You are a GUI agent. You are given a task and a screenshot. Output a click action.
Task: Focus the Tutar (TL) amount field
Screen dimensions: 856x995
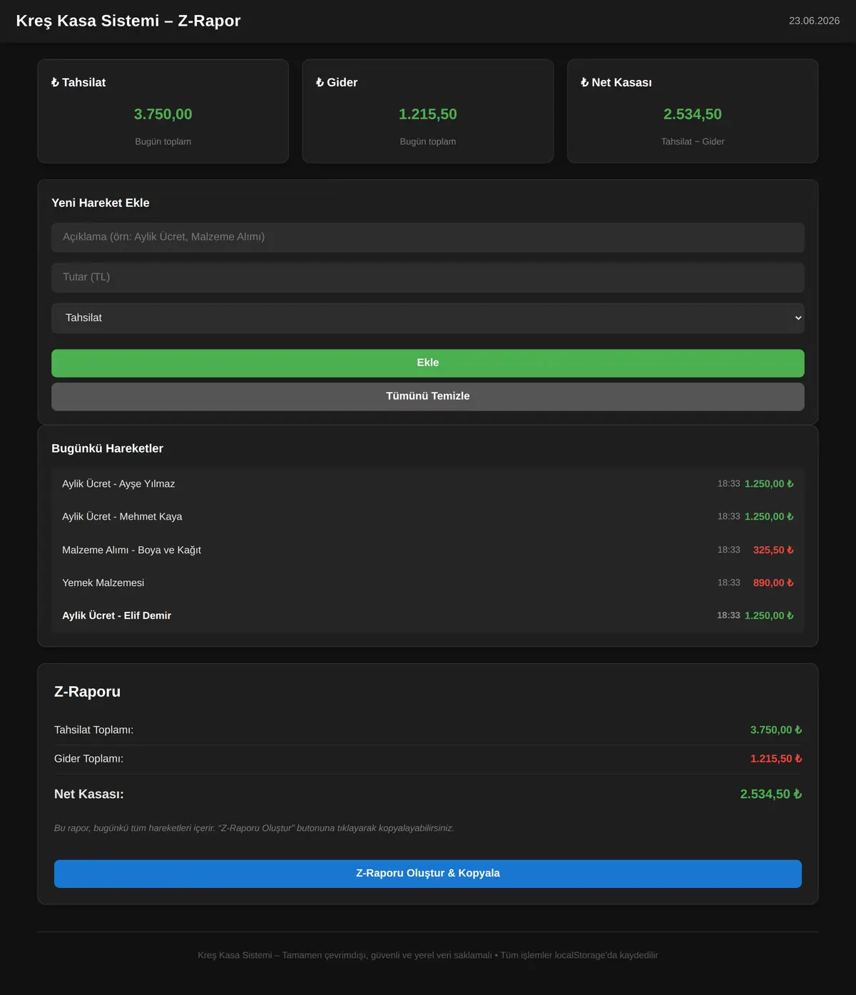[x=428, y=278]
